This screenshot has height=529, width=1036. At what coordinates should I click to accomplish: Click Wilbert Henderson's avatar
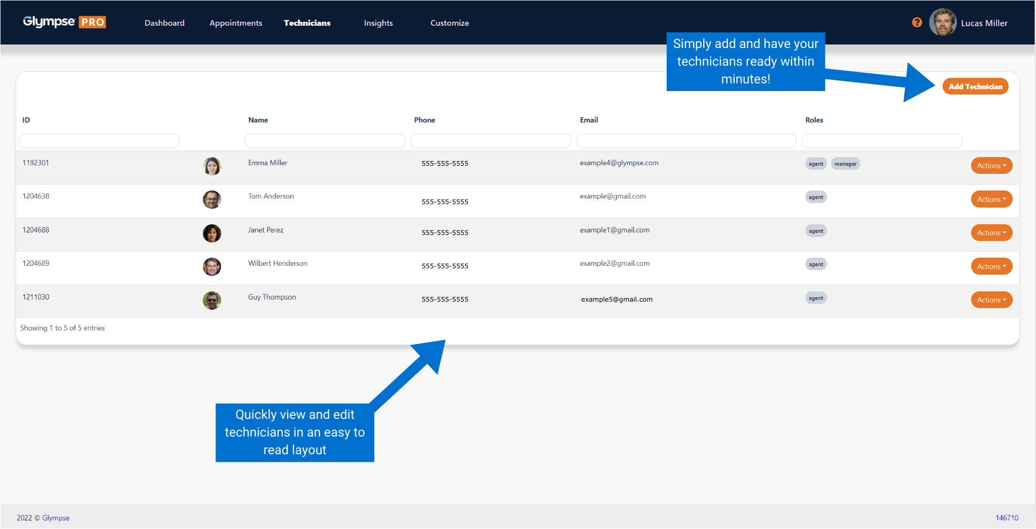pyautogui.click(x=212, y=266)
